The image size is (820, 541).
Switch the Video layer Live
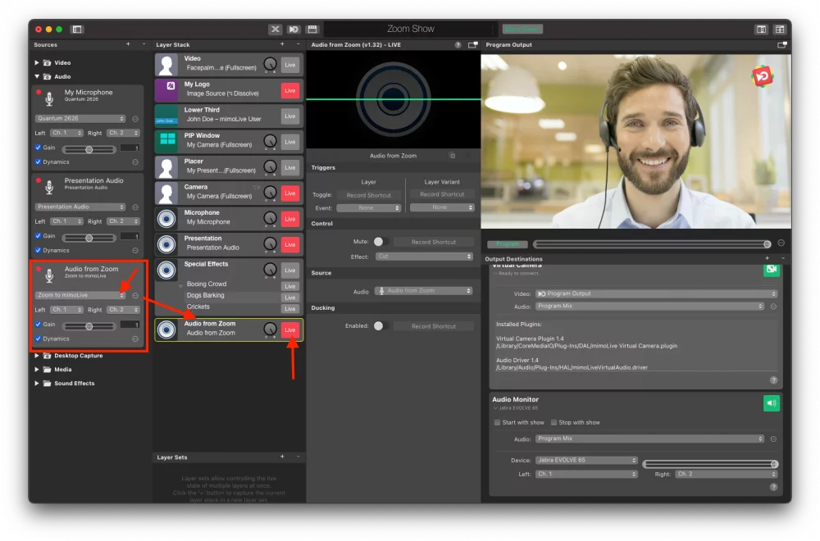coord(290,65)
